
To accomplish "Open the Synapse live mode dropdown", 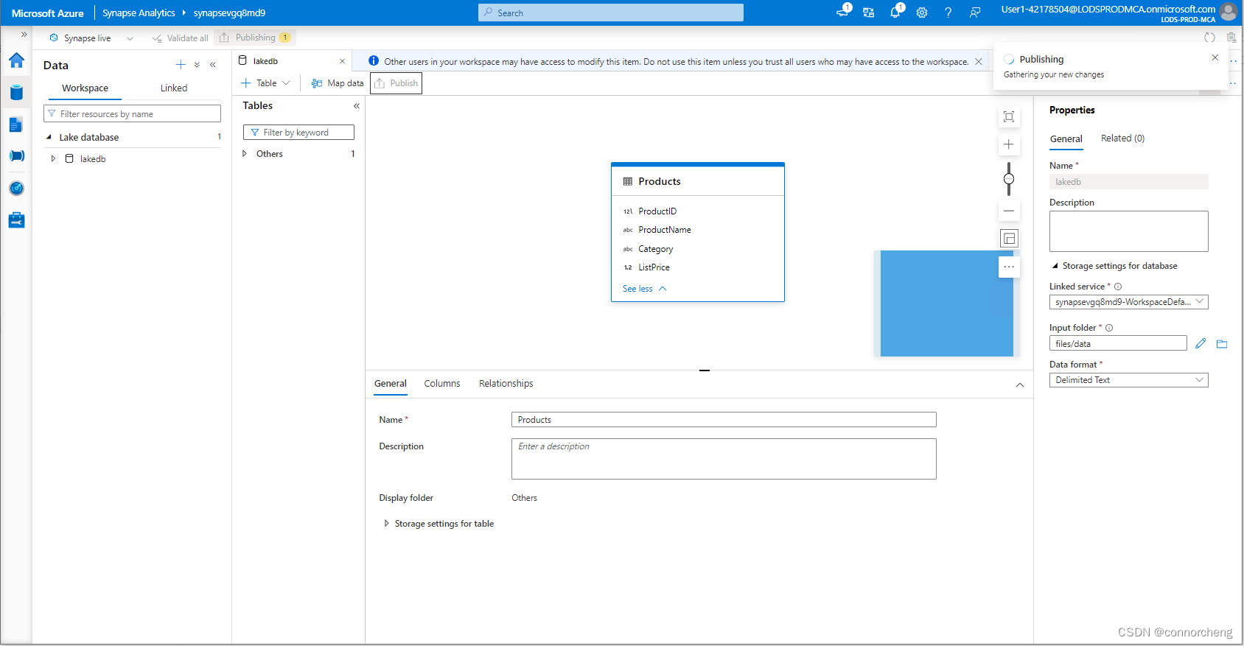I will click(x=130, y=38).
